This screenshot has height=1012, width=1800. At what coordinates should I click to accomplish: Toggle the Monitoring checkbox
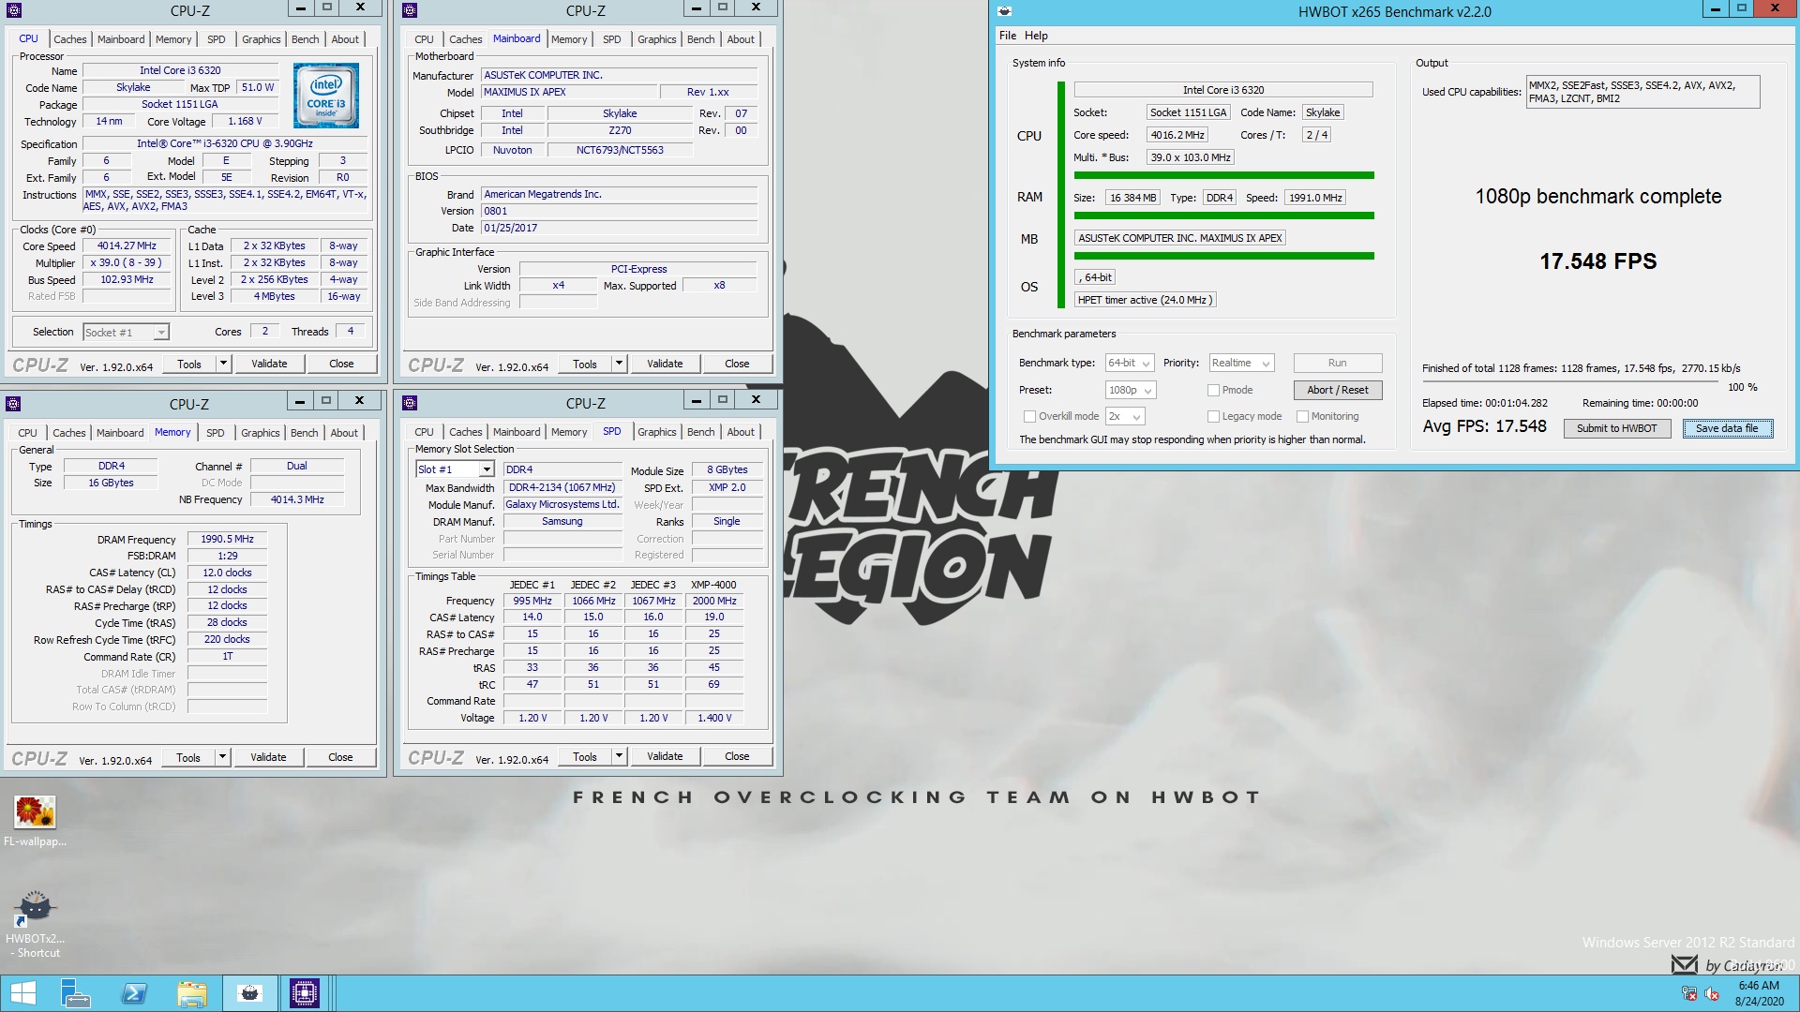(x=1302, y=416)
